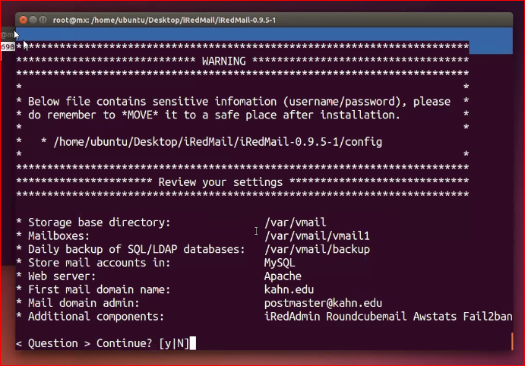Click 'Store mail accounts in:' label
Screen dimensions: 525x366
[x=99, y=263]
